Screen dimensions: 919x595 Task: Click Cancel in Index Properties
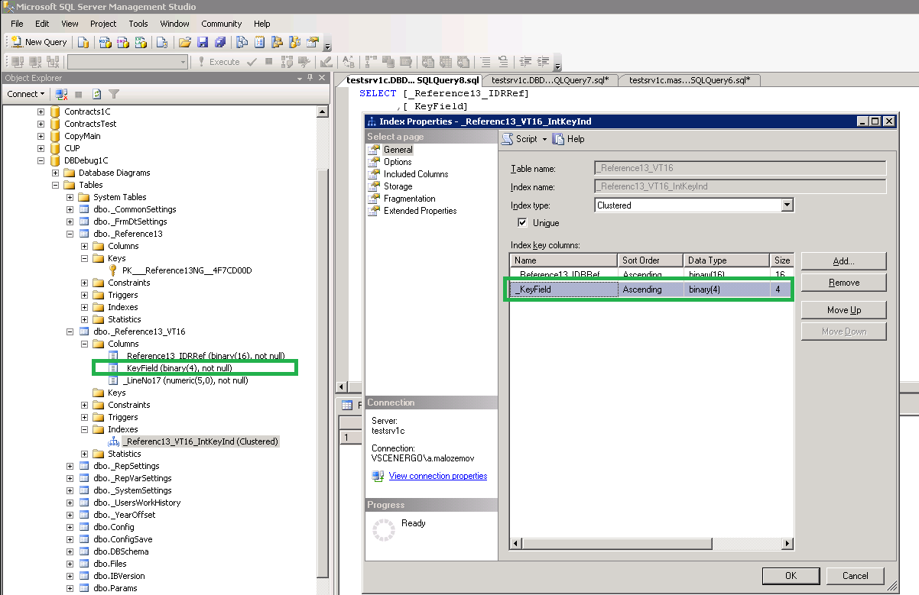click(x=855, y=576)
